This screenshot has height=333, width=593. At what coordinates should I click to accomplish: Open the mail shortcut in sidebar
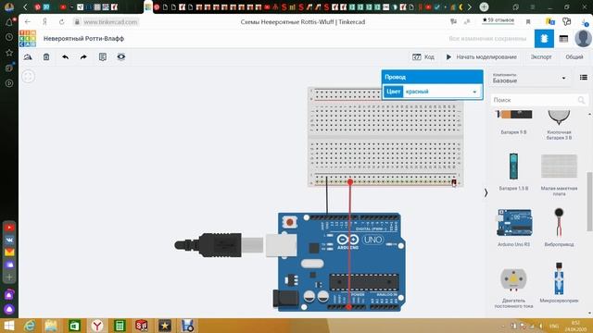tap(9, 253)
